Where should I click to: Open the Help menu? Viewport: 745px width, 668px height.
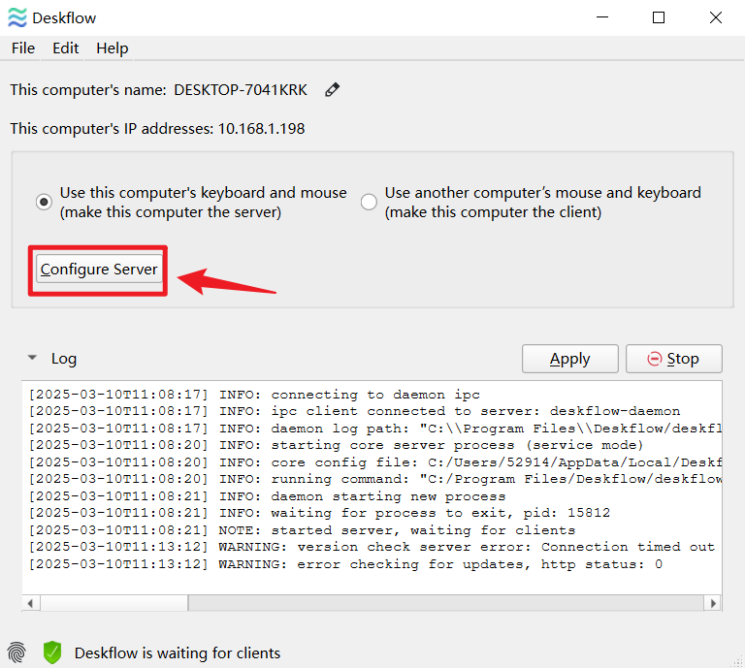click(x=113, y=48)
